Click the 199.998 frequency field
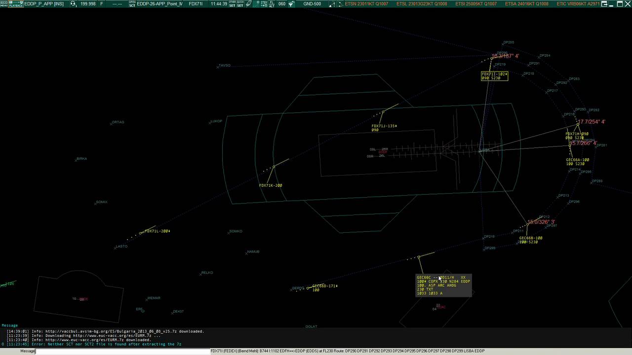Viewport: 632px width, 355px height. point(88,3)
